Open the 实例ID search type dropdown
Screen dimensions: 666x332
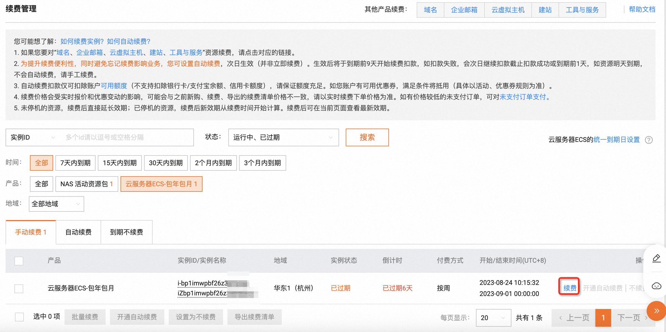(33, 137)
